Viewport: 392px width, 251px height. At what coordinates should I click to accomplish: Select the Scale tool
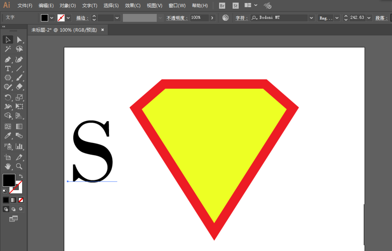[x=19, y=98]
